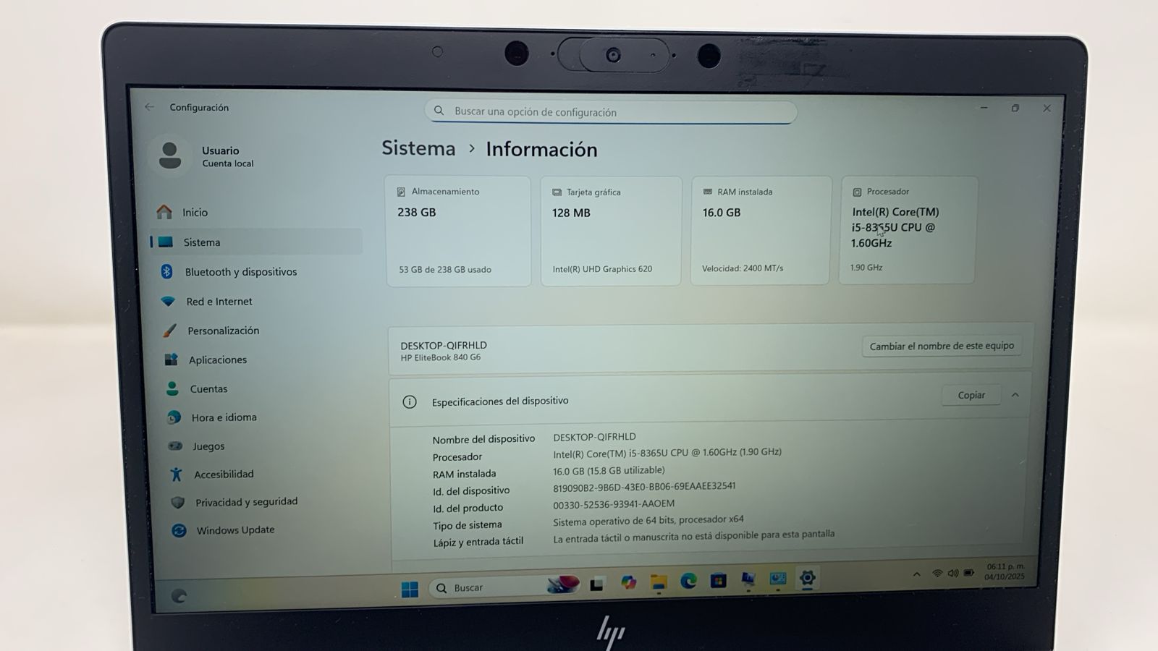The width and height of the screenshot is (1158, 651).
Task: Select Cuentas in the navigation menu
Action: point(209,388)
